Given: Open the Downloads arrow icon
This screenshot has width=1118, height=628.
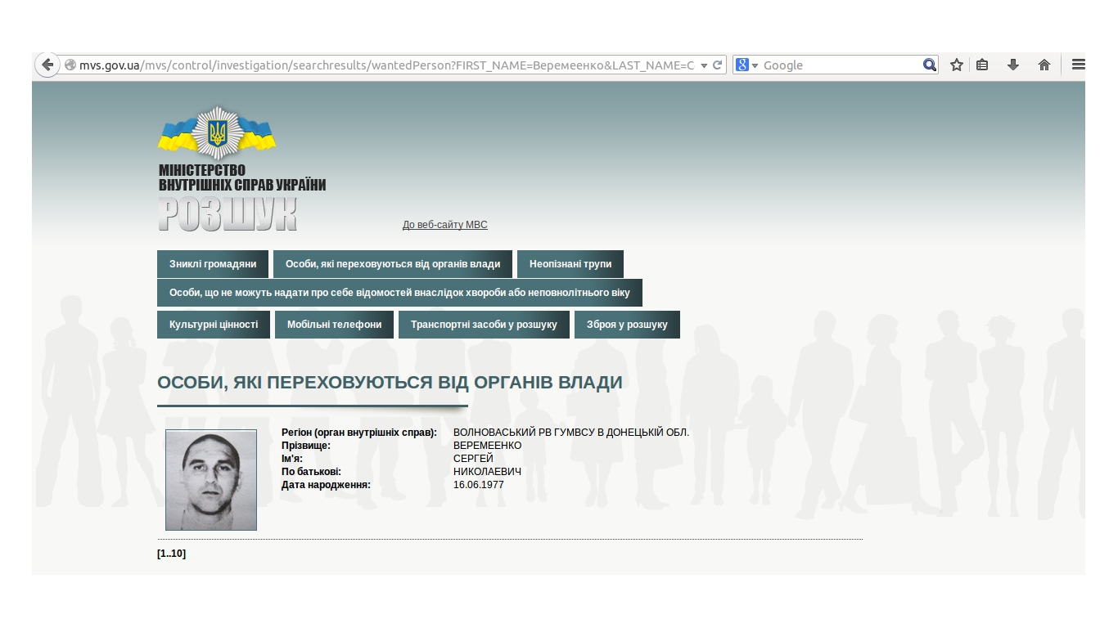Looking at the screenshot, I should 1013,65.
